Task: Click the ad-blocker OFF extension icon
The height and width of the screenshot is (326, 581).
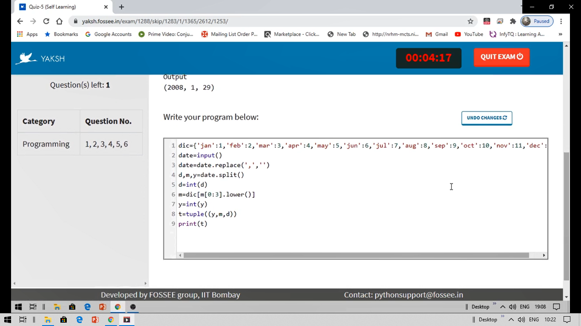Action: (x=487, y=21)
